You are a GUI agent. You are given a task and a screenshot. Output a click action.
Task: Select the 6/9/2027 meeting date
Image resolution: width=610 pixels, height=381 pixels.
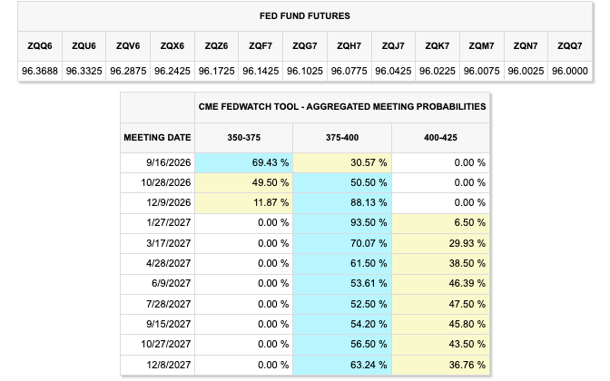[158, 283]
